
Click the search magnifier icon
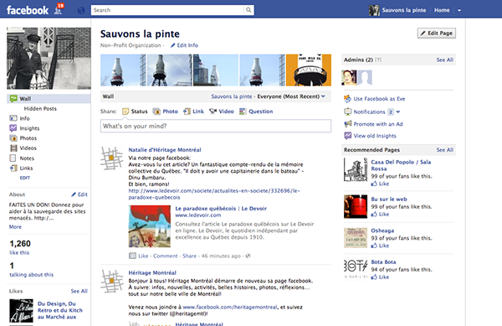click(x=248, y=10)
